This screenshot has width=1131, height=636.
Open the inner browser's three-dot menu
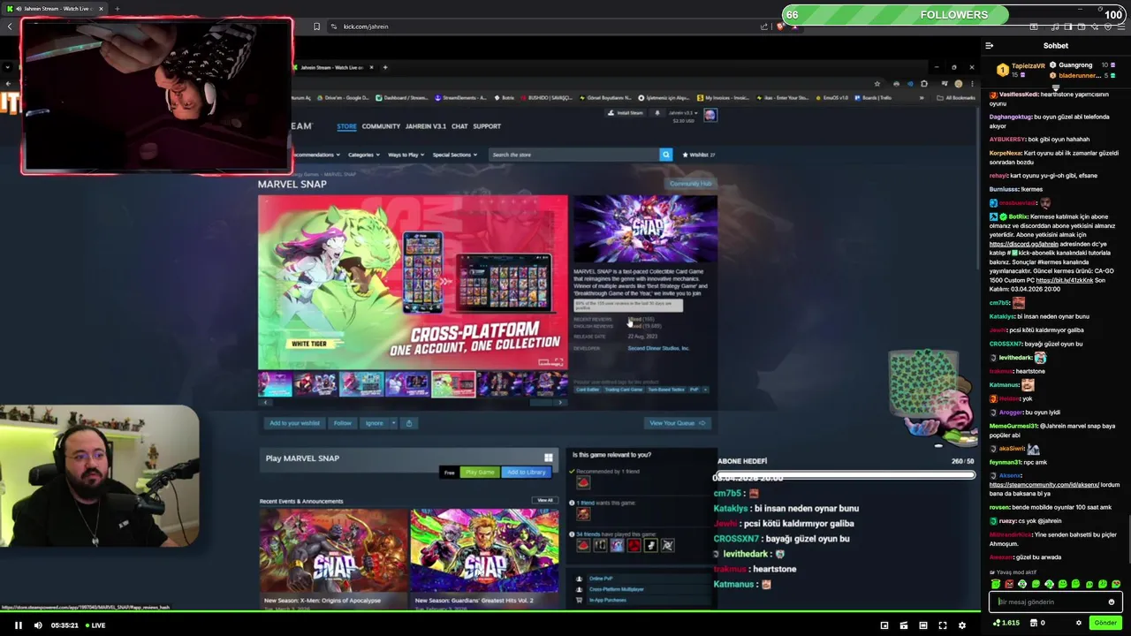point(972,84)
